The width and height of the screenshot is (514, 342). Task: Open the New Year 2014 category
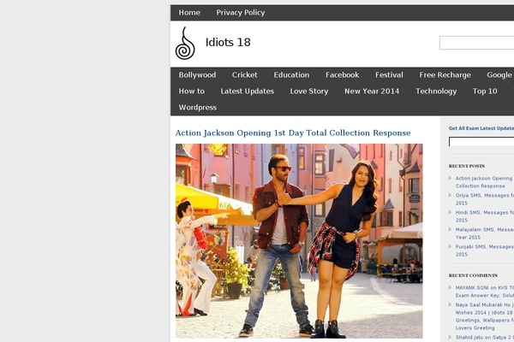[372, 91]
